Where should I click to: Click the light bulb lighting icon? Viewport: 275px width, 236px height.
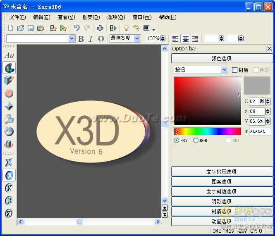coord(126,28)
